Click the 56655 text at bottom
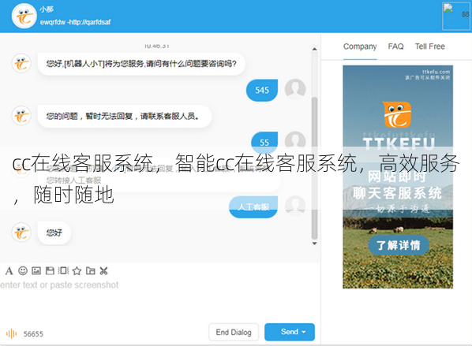This screenshot has width=472, height=346. coord(33,333)
